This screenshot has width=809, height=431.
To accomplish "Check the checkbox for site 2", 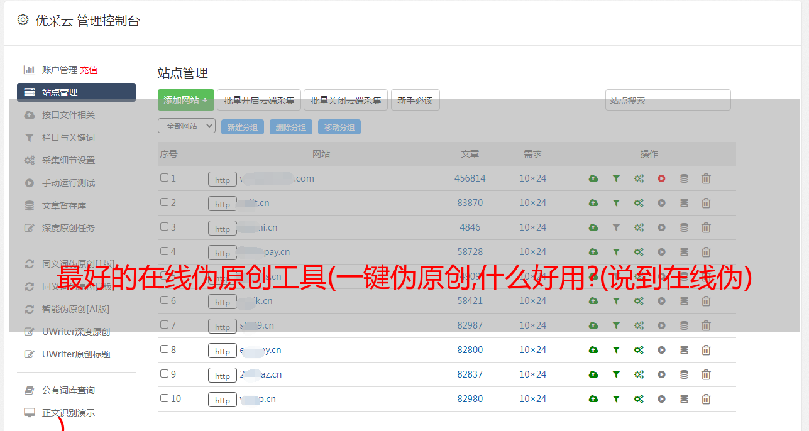I will point(164,202).
